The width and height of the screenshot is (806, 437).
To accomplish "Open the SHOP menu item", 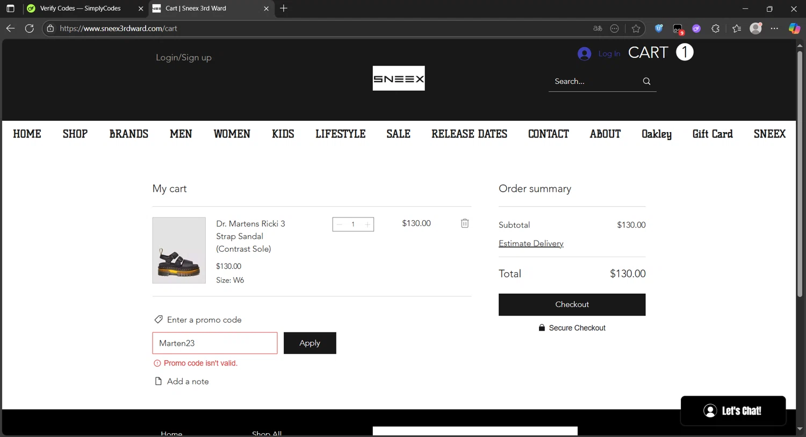I will [x=75, y=134].
